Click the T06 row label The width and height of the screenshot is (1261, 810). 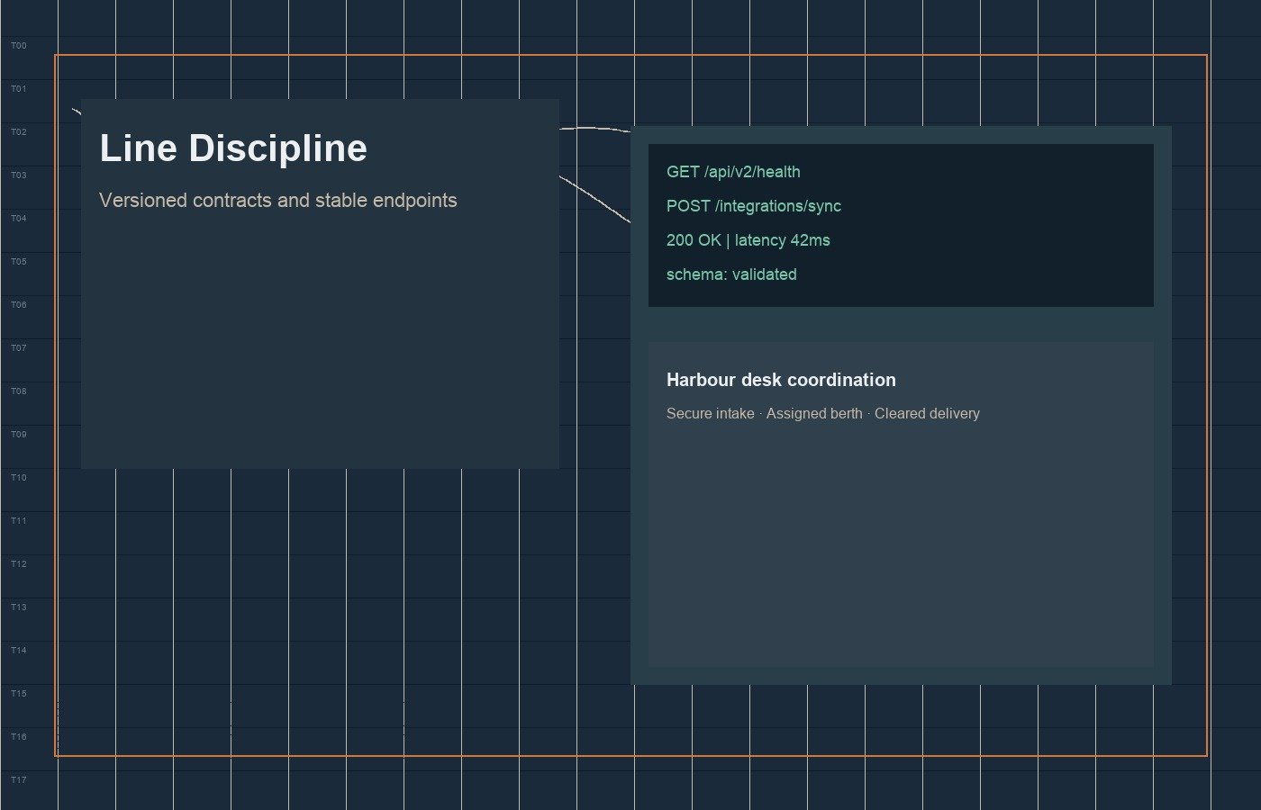click(19, 305)
